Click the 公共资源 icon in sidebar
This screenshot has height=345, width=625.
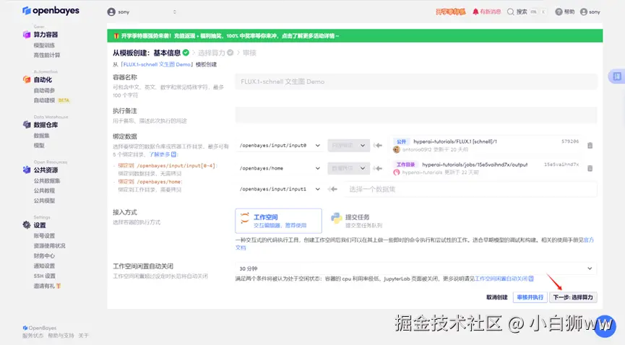27,170
